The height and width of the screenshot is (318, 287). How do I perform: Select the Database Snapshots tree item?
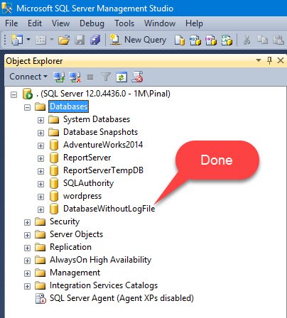(x=100, y=132)
